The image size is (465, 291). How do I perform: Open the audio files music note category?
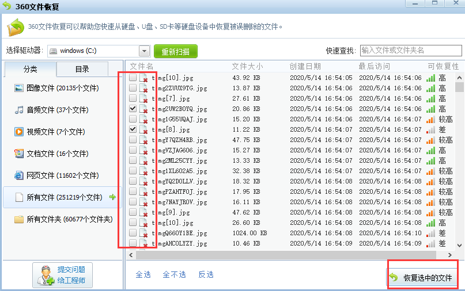click(x=19, y=110)
